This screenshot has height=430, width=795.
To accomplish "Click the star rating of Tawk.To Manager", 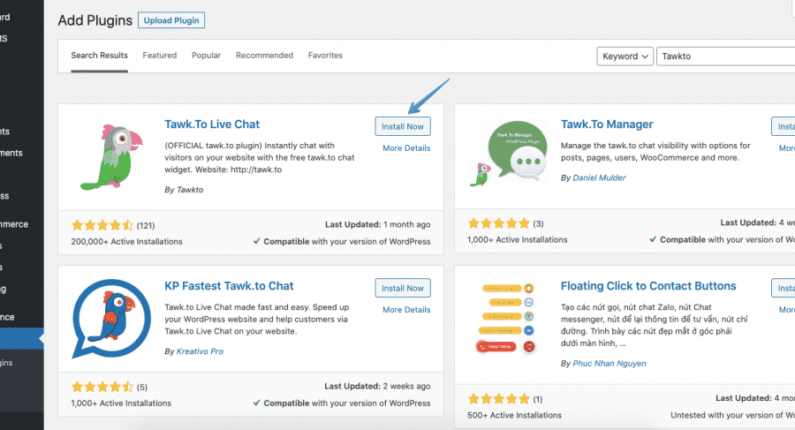I will point(499,223).
